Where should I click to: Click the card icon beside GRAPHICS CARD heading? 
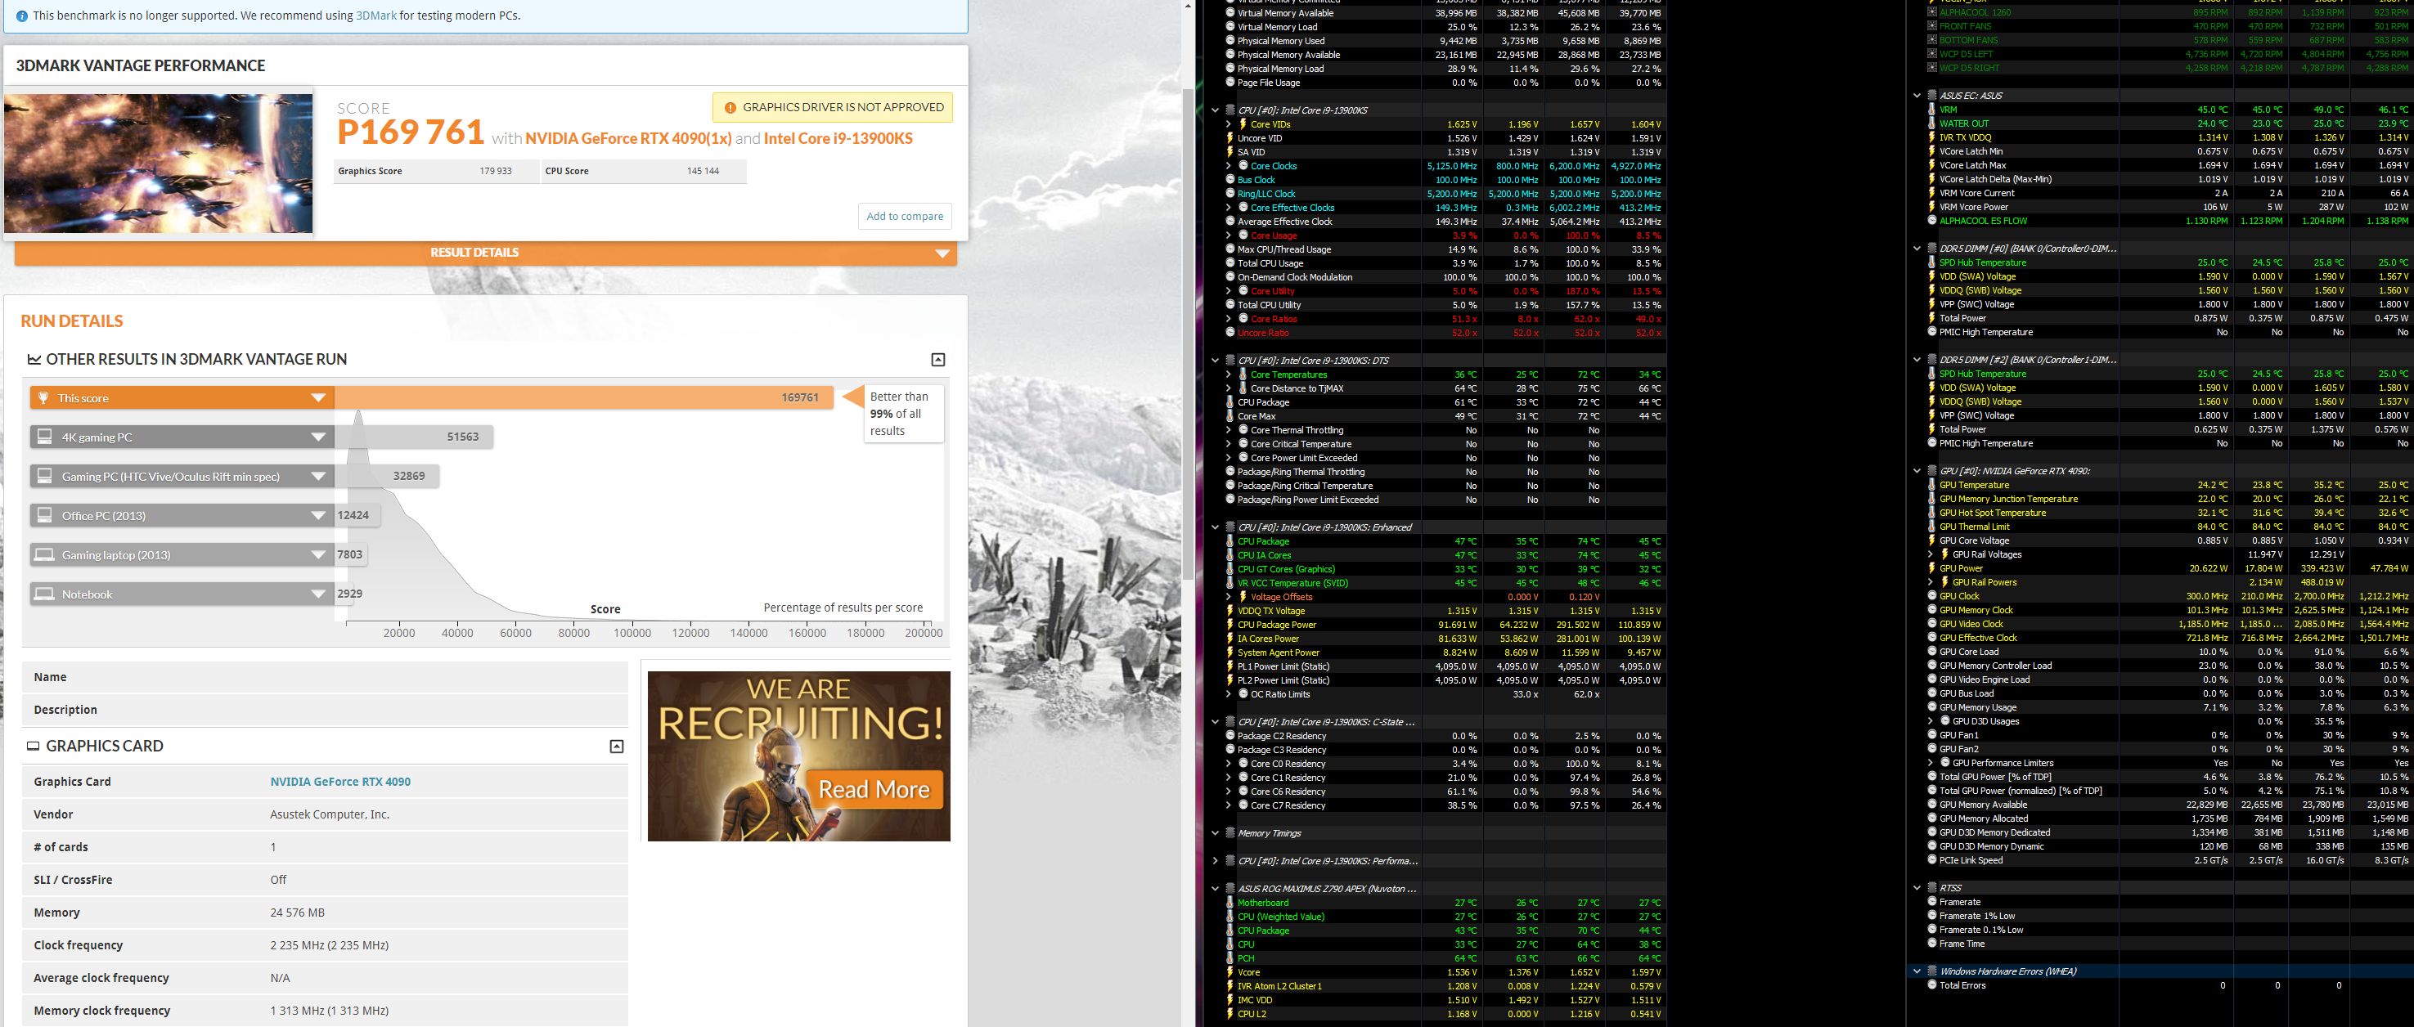point(34,747)
